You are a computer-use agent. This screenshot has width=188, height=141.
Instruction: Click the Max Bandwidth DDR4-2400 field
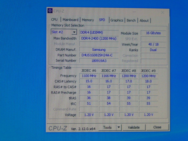(x=99, y=38)
